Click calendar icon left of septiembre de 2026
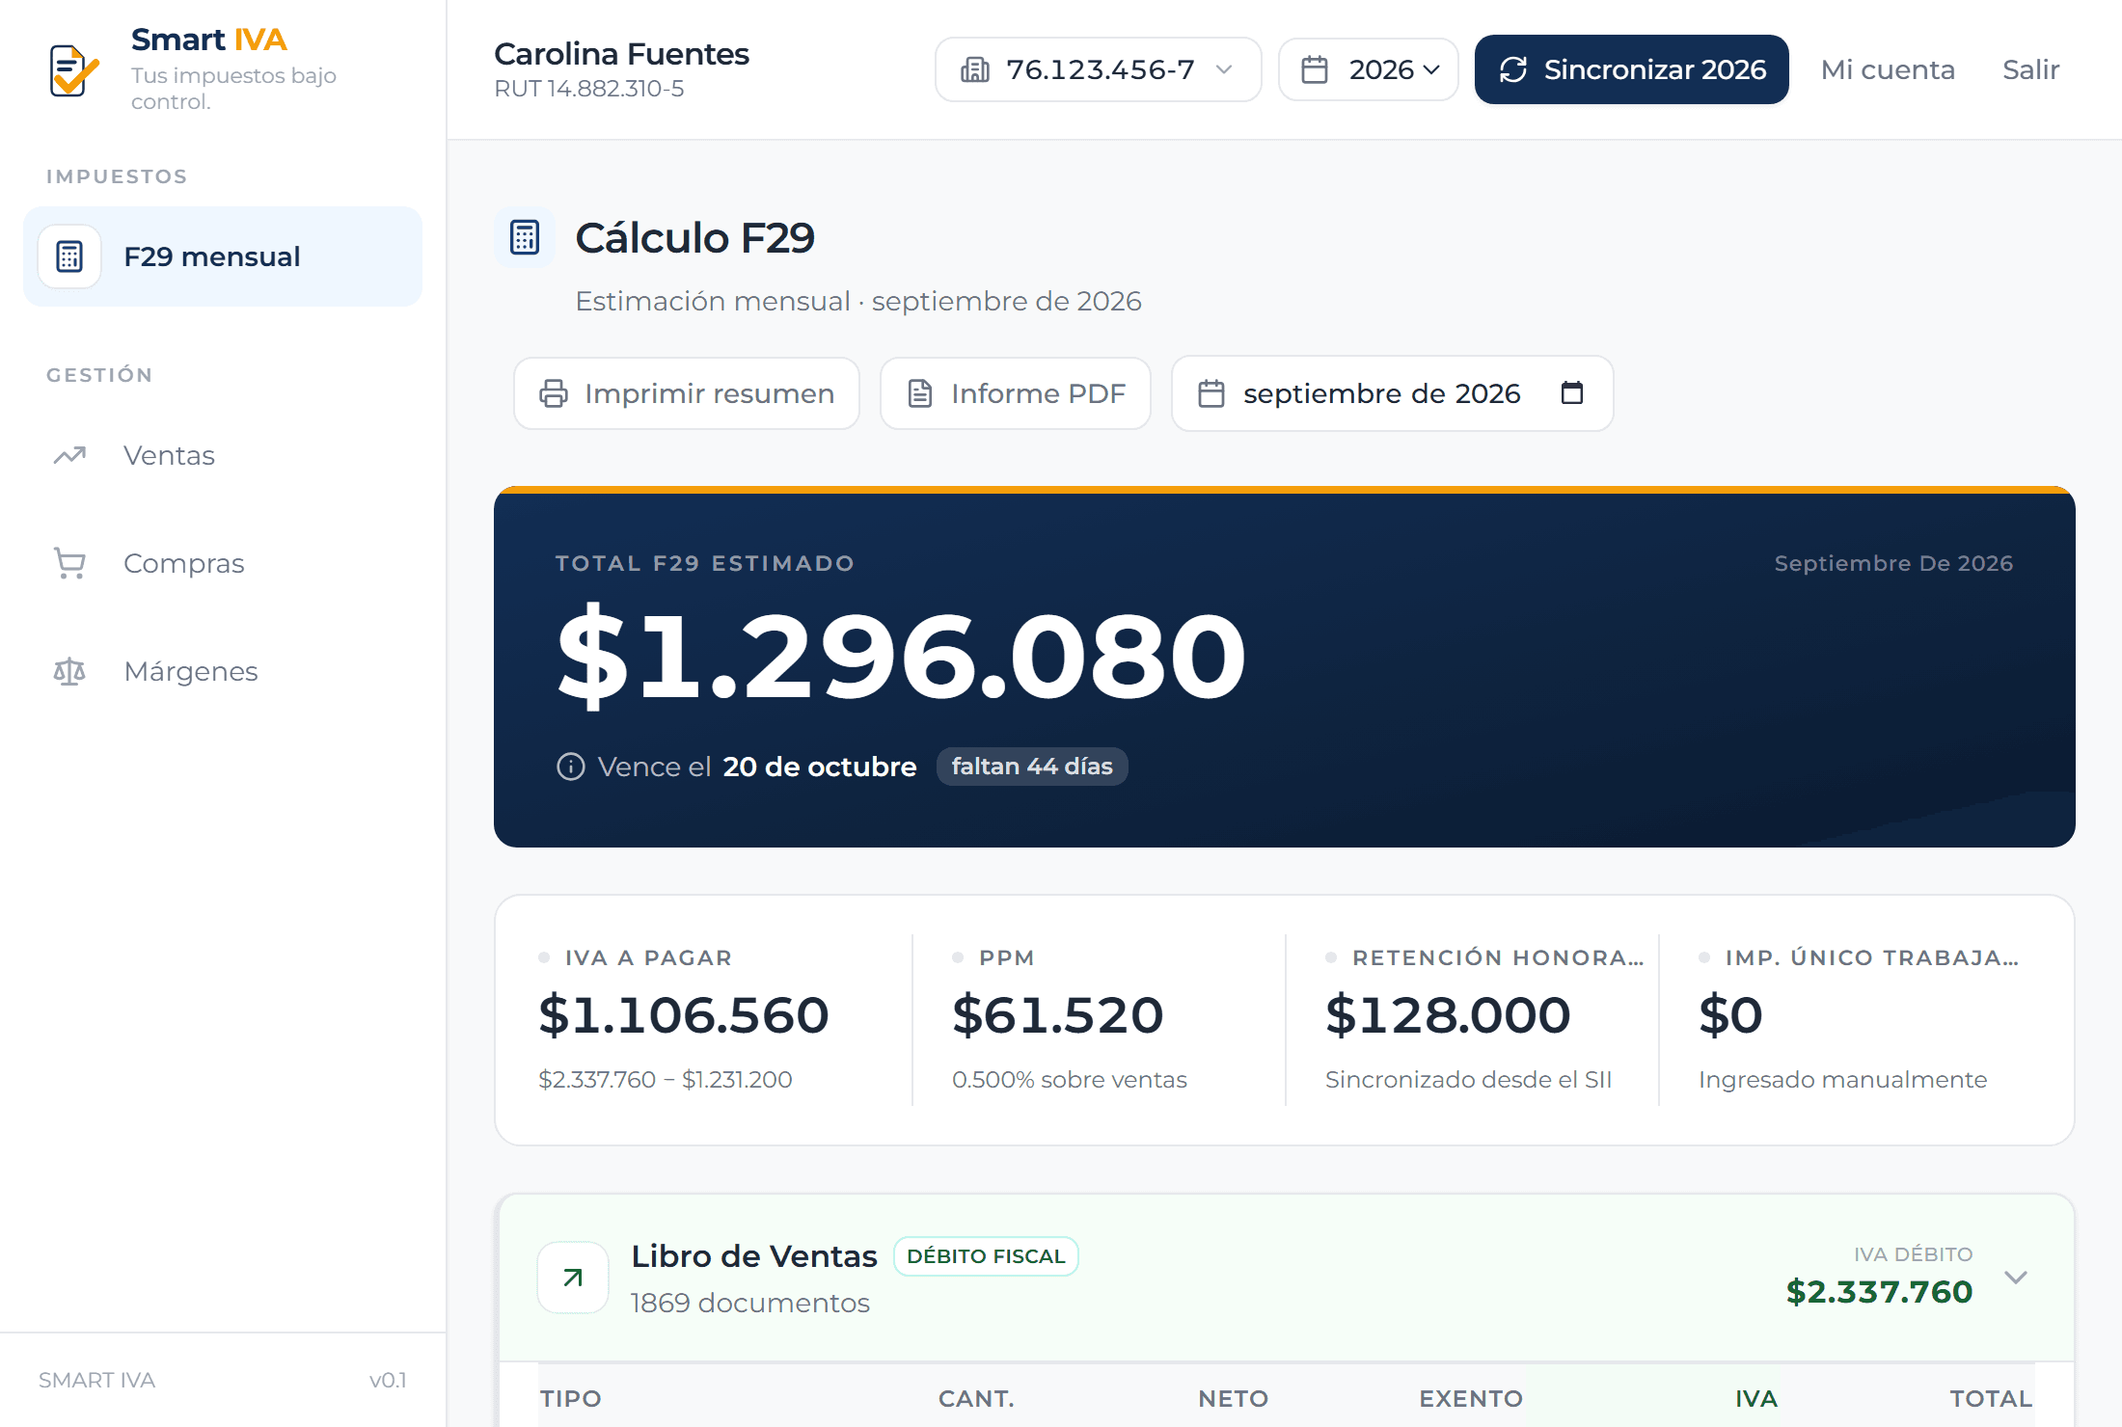This screenshot has width=2122, height=1427. pos(1211,393)
